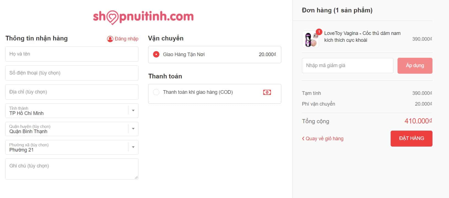Click the red item quantity badge on product image
Screen dimensions: 449x198
click(319, 32)
